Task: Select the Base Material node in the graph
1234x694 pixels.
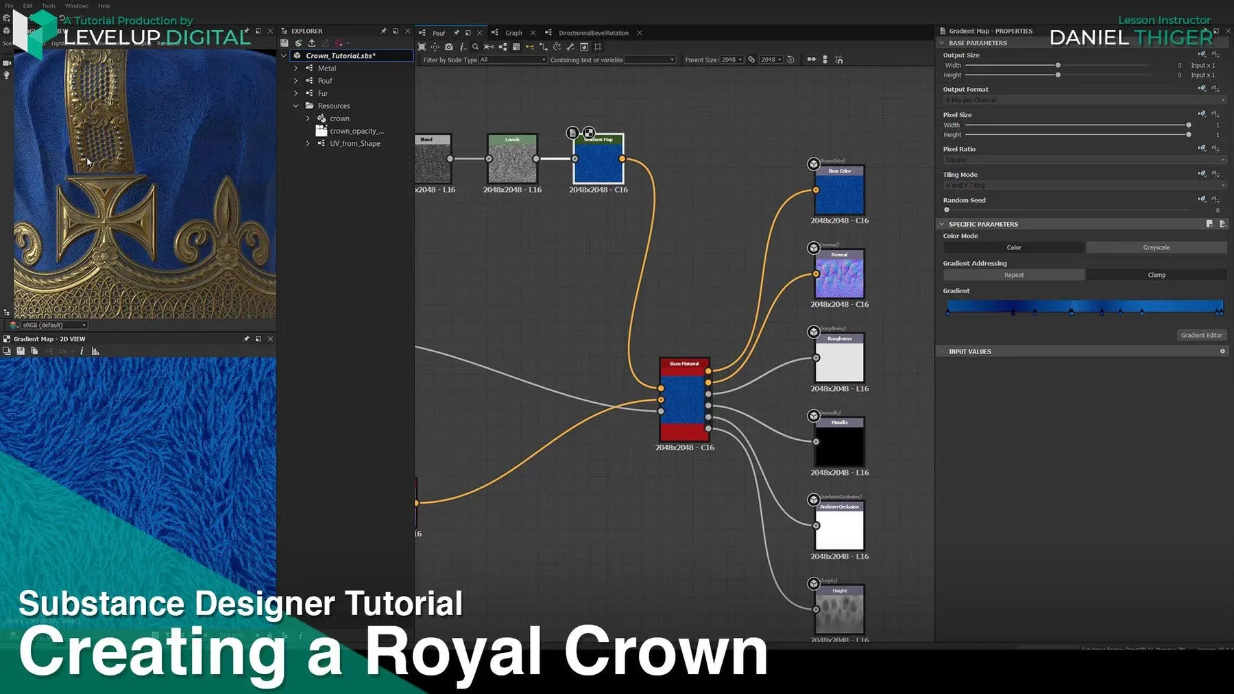Action: coord(684,397)
